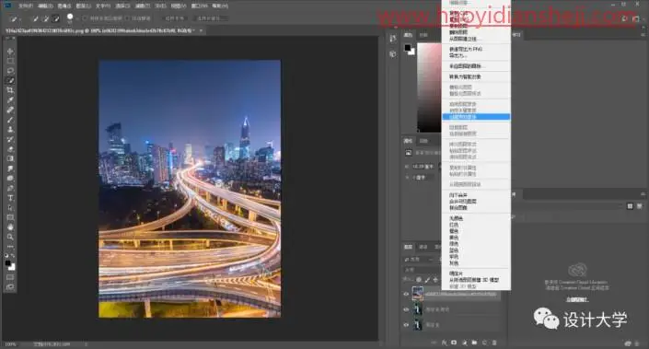
Task: Click the 选择并遮住 button
Action: (211, 18)
